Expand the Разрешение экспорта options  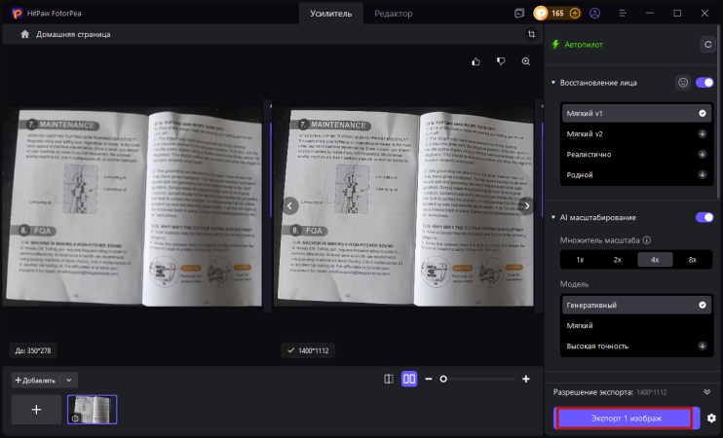[x=706, y=390]
